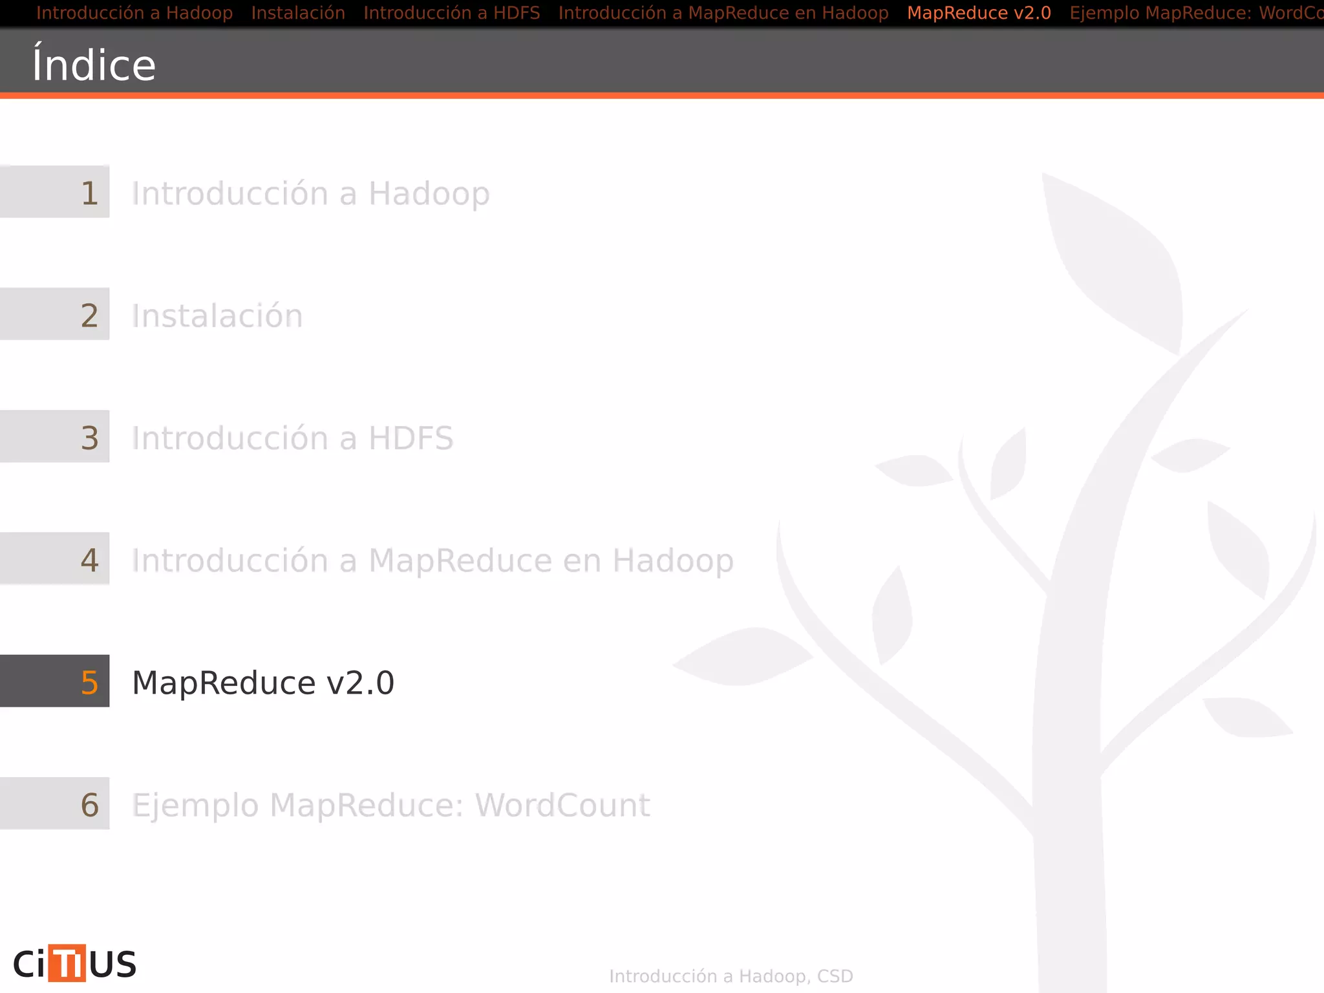1324x993 pixels.
Task: Click number box 4 in index
Action: click(x=54, y=559)
